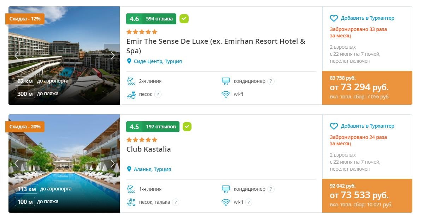Image resolution: width=424 pixels, height=219 pixels.
Task: Show previous photo of Club Kastalia
Action: tap(16, 163)
